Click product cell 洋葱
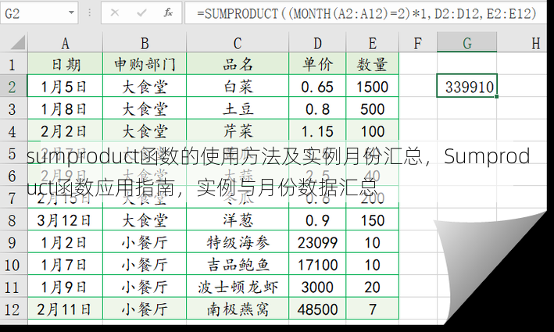Image resolution: width=554 pixels, height=332 pixels. [x=238, y=220]
